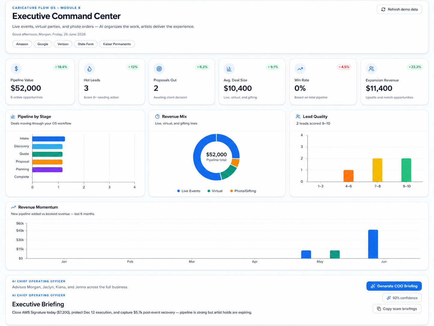Toggle the Live Events legend item

tap(189, 191)
